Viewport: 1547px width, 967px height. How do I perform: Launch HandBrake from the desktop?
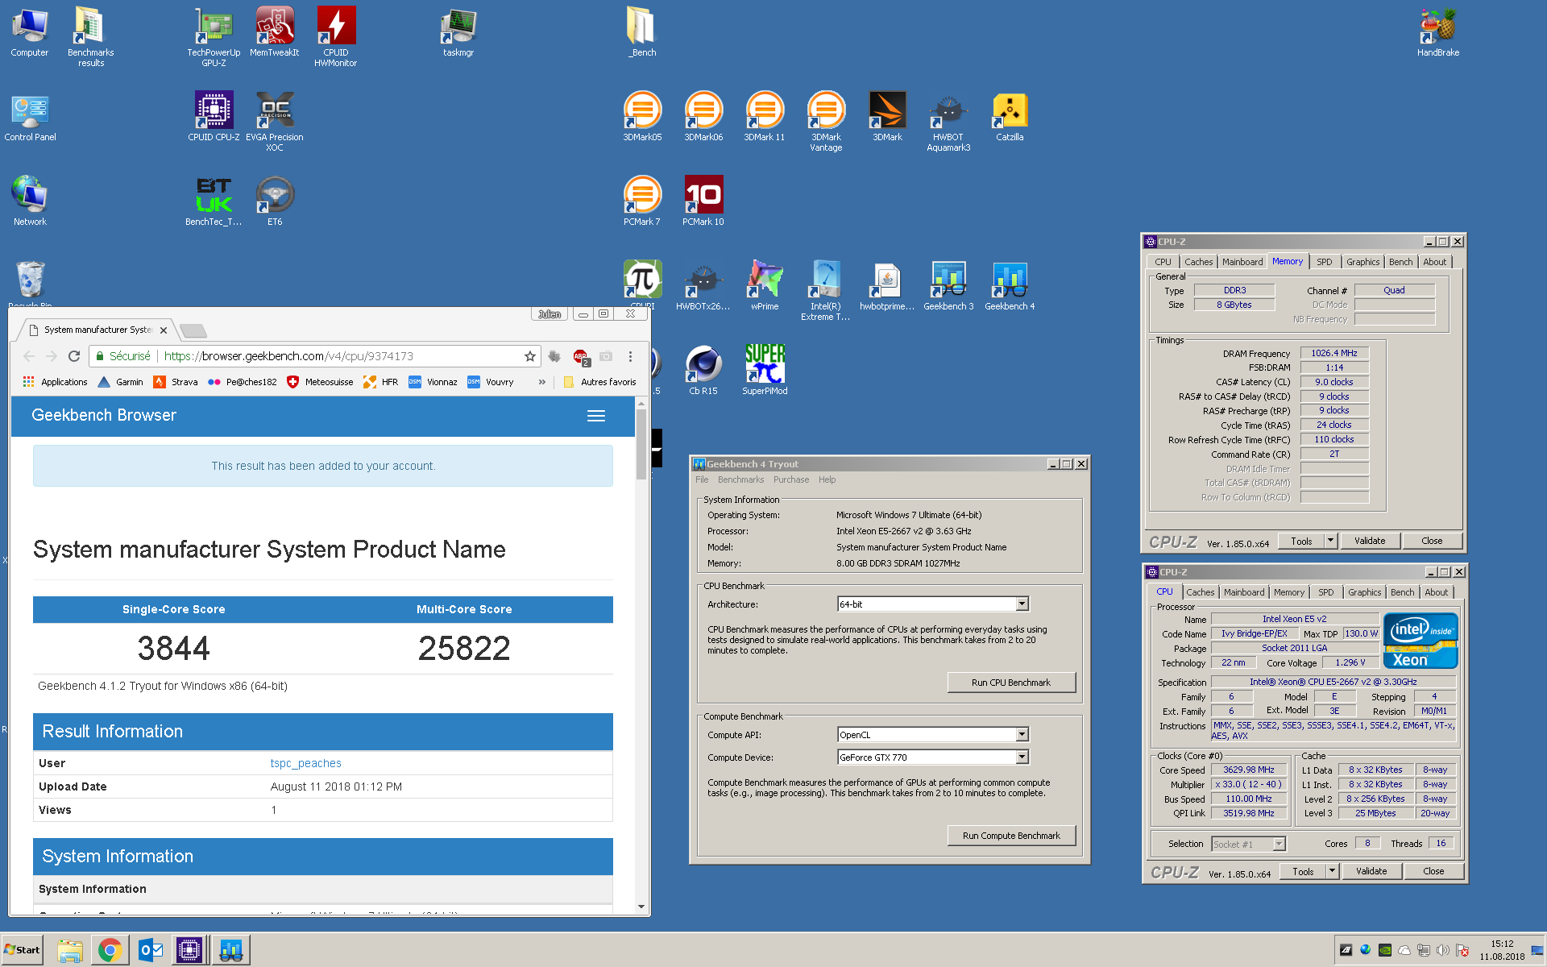pyautogui.click(x=1438, y=32)
